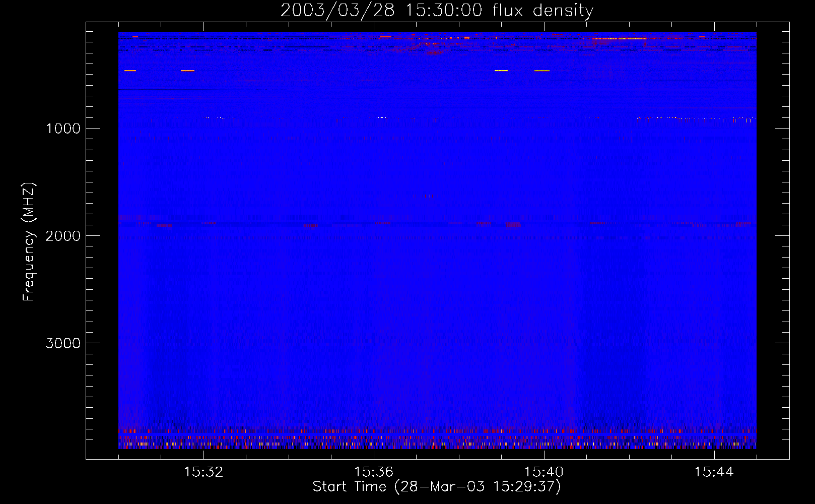Click the 3000 MHz frequency tick label
815x504 pixels.
(x=63, y=343)
